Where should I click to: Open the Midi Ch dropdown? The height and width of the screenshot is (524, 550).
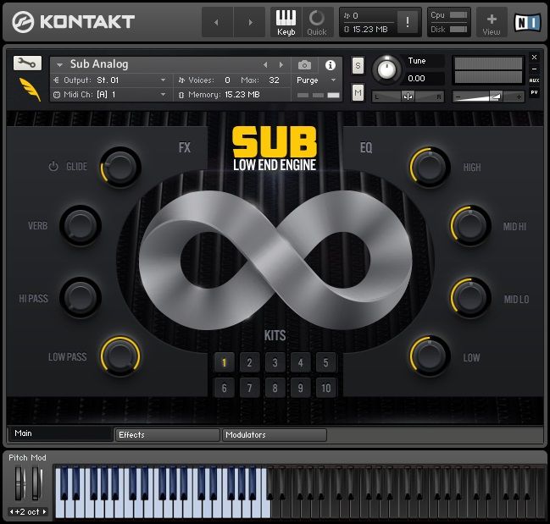pyautogui.click(x=110, y=95)
